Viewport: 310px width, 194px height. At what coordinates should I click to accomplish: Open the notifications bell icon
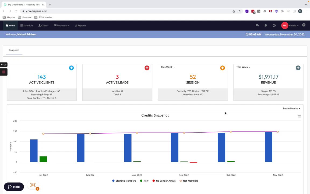266,25
